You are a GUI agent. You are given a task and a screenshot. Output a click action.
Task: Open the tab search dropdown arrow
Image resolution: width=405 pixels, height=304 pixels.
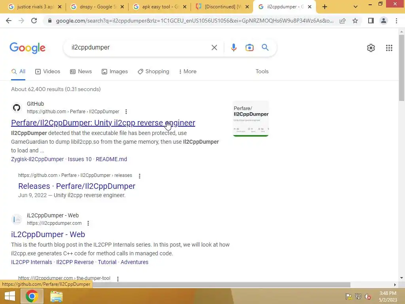[356, 7]
